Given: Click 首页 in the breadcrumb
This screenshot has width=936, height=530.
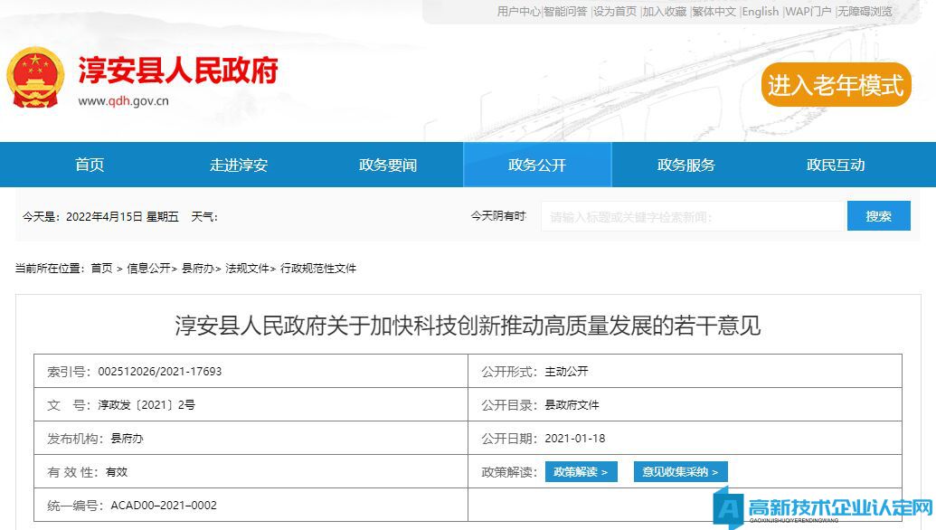Looking at the screenshot, I should pyautogui.click(x=101, y=269).
